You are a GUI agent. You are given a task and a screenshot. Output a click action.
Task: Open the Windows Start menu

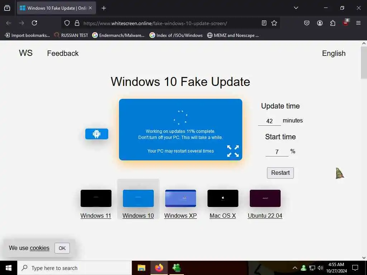click(x=9, y=268)
